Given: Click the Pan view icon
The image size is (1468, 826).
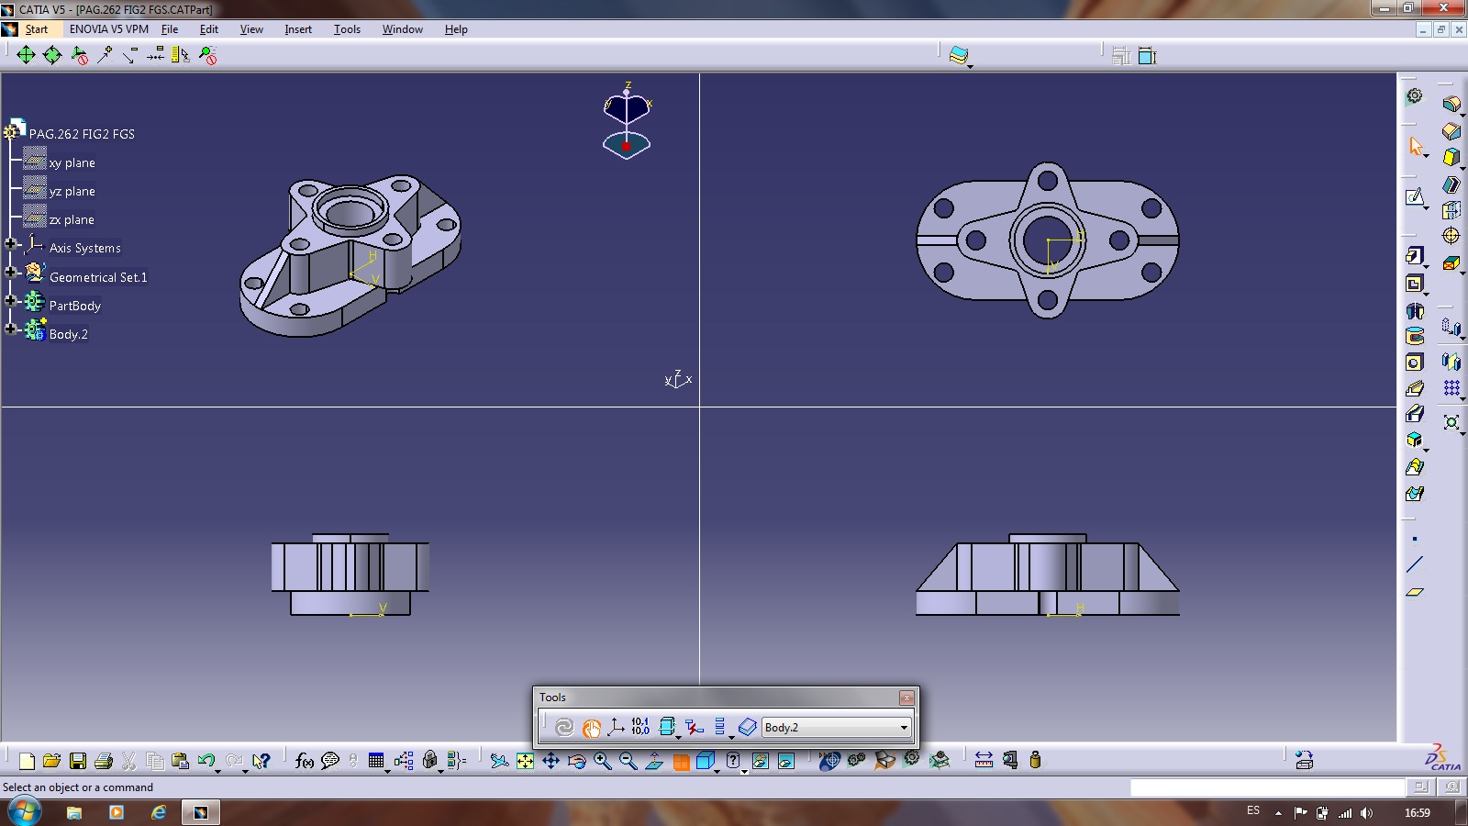Looking at the screenshot, I should [x=550, y=760].
